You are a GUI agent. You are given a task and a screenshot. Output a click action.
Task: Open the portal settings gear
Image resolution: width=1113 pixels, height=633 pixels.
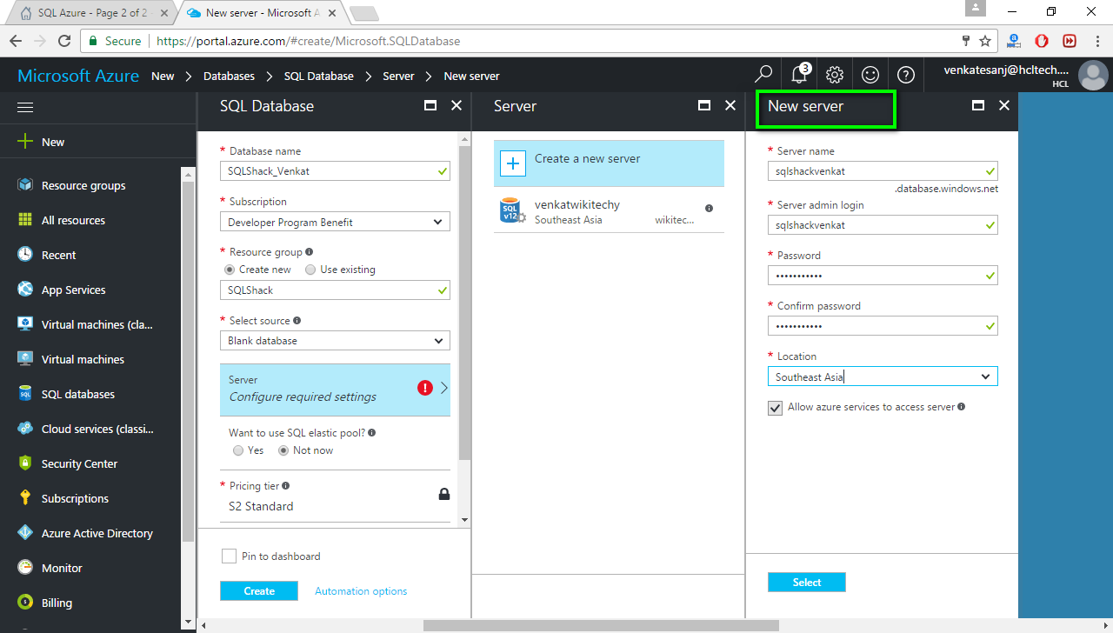[x=835, y=75]
